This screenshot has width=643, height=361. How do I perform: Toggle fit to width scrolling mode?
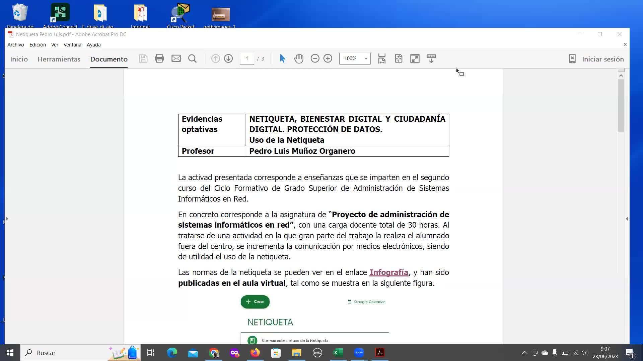[x=382, y=58]
